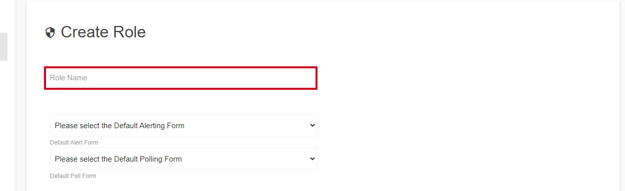Image resolution: width=625 pixels, height=191 pixels.
Task: Open the Default Alerting Form dropdown
Action: (x=183, y=126)
